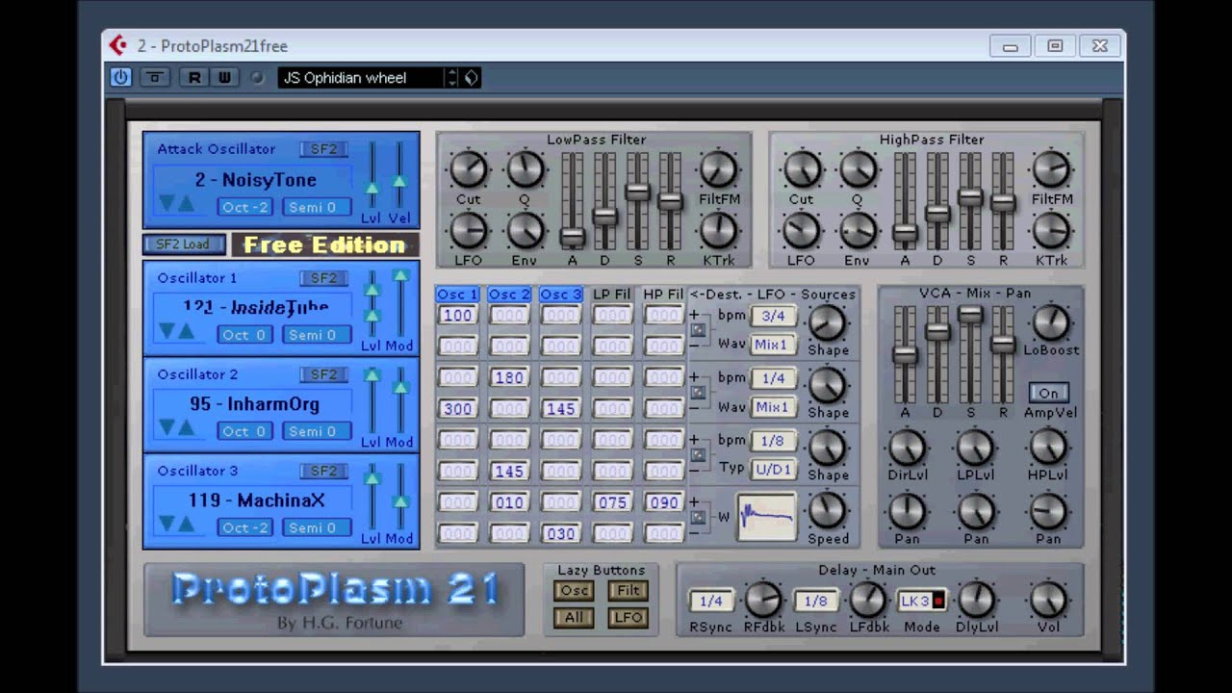The height and width of the screenshot is (693, 1232).
Task: Click the 2 - NoisyTone waveform name
Action: coord(255,180)
